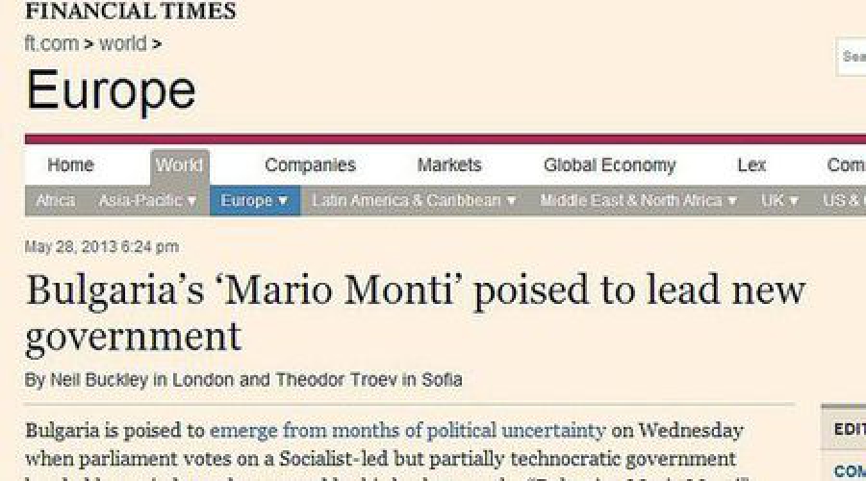The height and width of the screenshot is (481, 866).
Task: Go to the world breadcrumb link
Action: (122, 43)
